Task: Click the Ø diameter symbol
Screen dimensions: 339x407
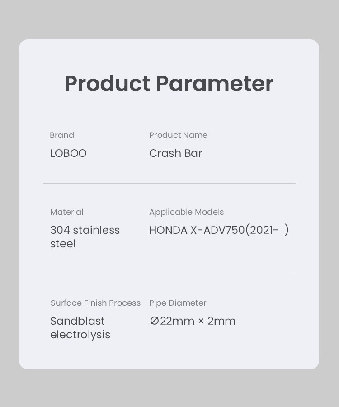Action: point(154,321)
